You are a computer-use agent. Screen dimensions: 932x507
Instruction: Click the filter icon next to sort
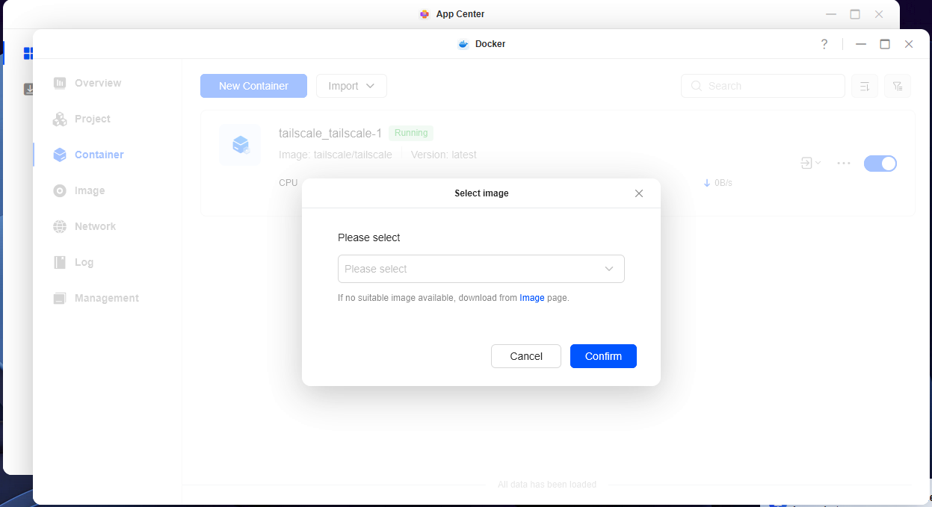pos(898,86)
